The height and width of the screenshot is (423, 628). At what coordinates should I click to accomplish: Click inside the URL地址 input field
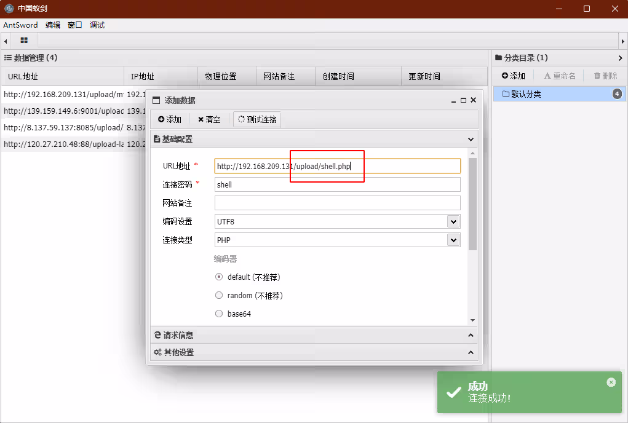click(337, 166)
